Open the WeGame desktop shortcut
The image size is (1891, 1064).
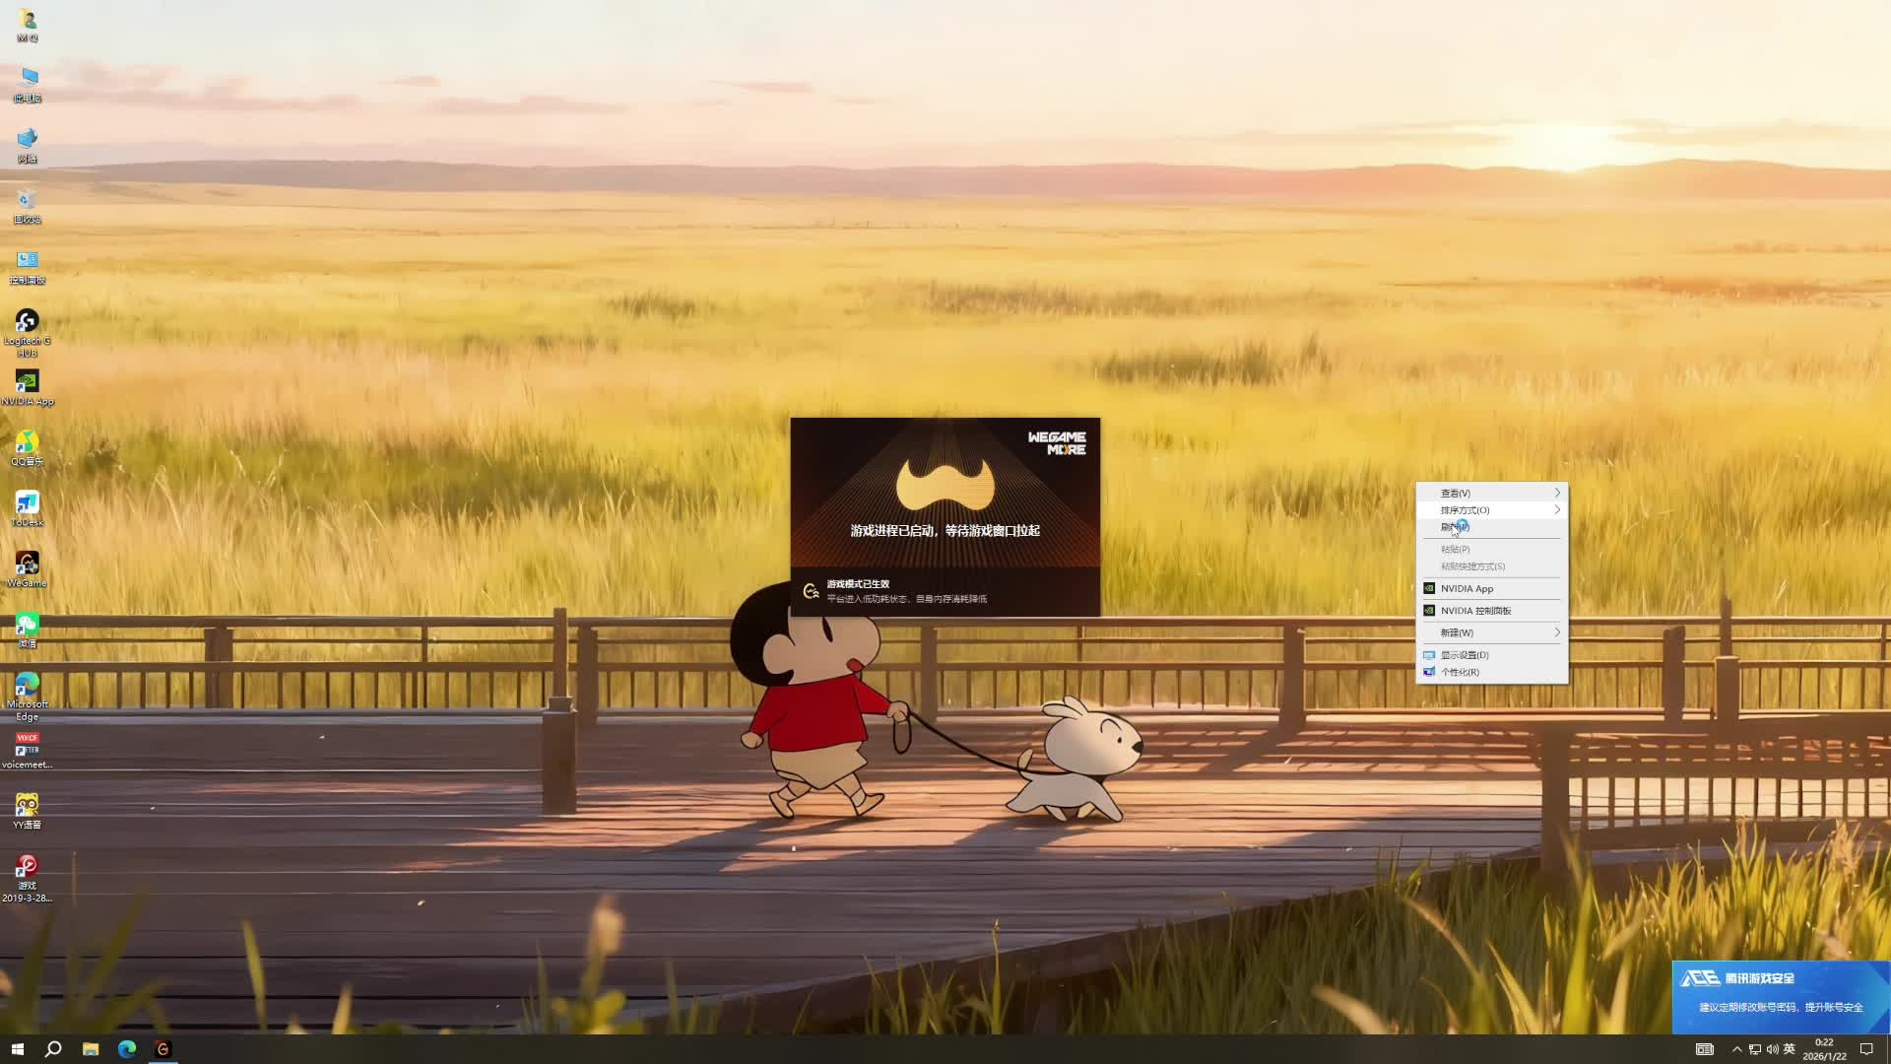click(27, 565)
